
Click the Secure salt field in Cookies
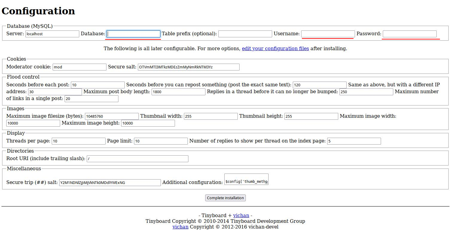189,67
